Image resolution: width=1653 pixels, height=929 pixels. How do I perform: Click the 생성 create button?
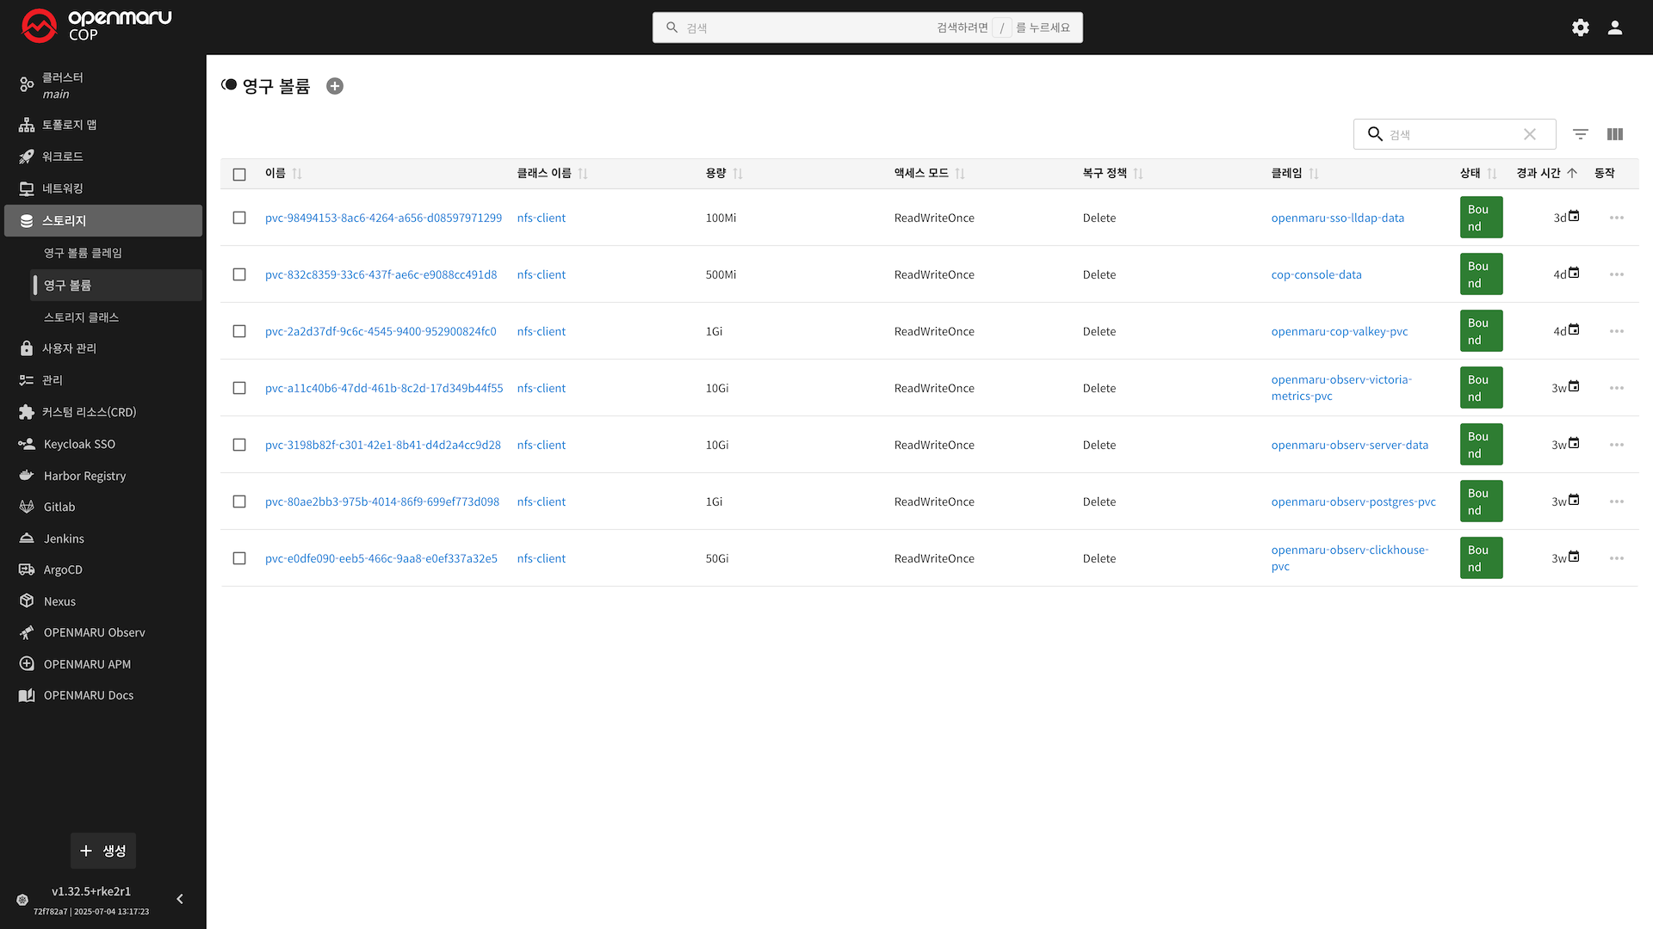103,851
